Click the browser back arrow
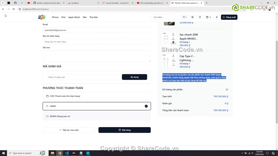 coord(3,9)
